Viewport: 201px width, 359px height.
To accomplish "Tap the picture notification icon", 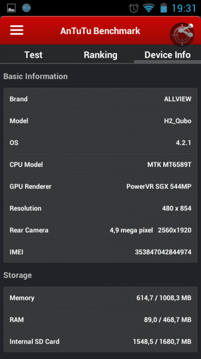I will tap(11, 8).
